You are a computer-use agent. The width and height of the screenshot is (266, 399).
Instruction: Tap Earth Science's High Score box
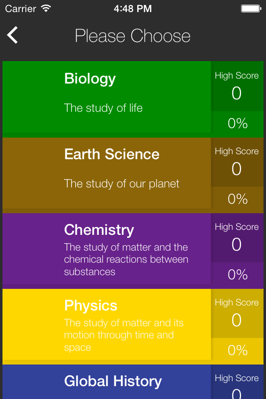tap(237, 162)
